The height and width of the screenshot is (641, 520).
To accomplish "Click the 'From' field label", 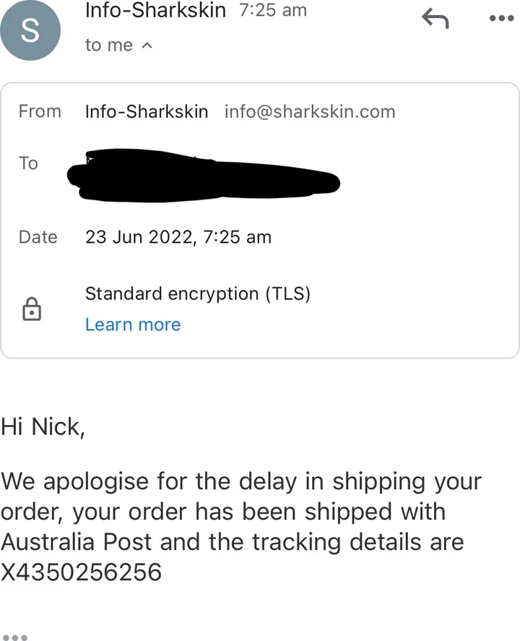I will point(40,111).
